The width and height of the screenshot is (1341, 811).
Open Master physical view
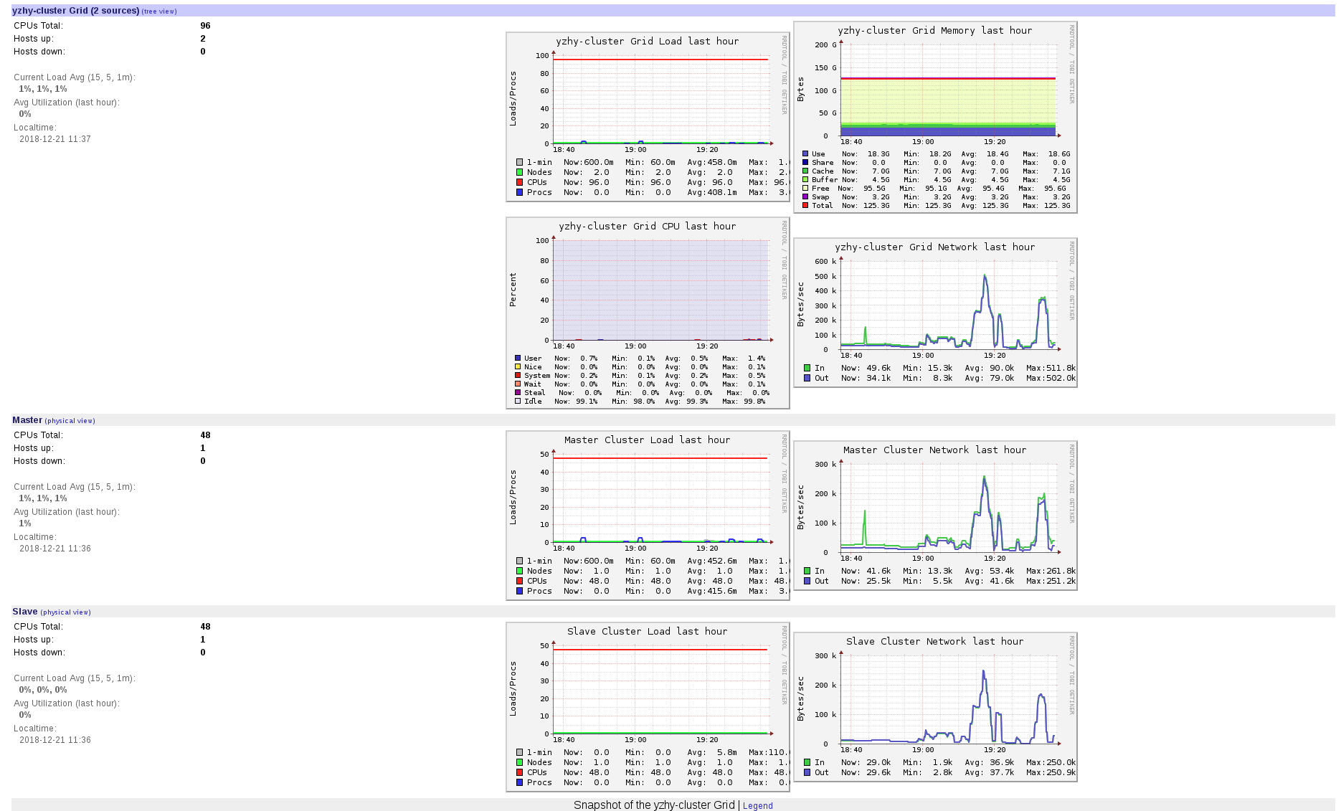70,421
